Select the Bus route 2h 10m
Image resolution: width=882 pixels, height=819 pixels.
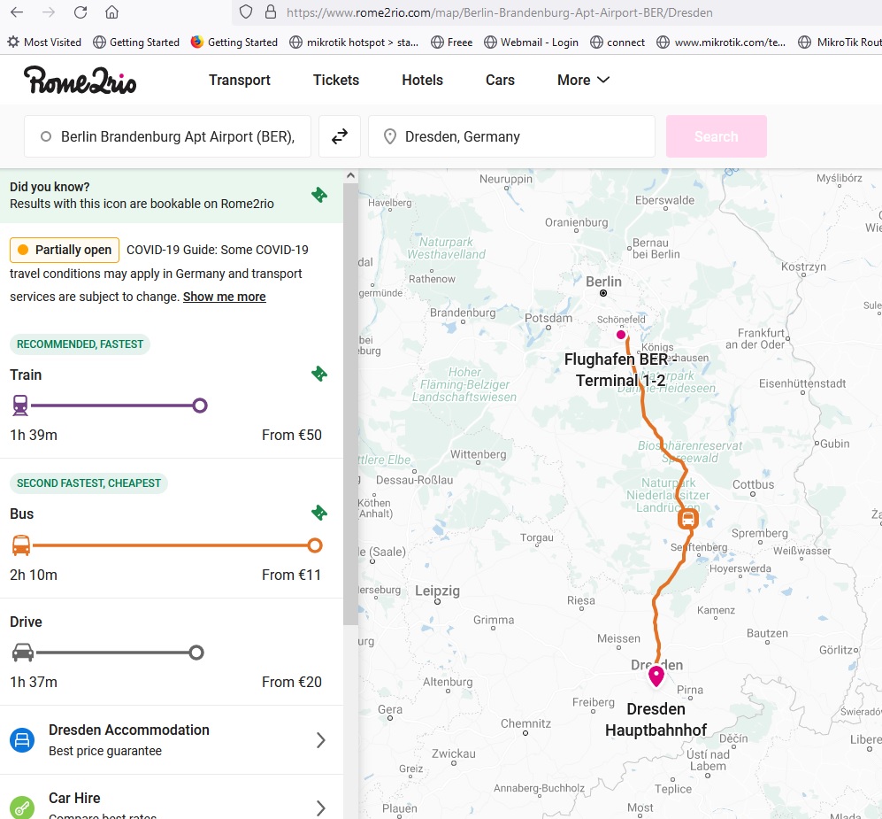pos(172,529)
